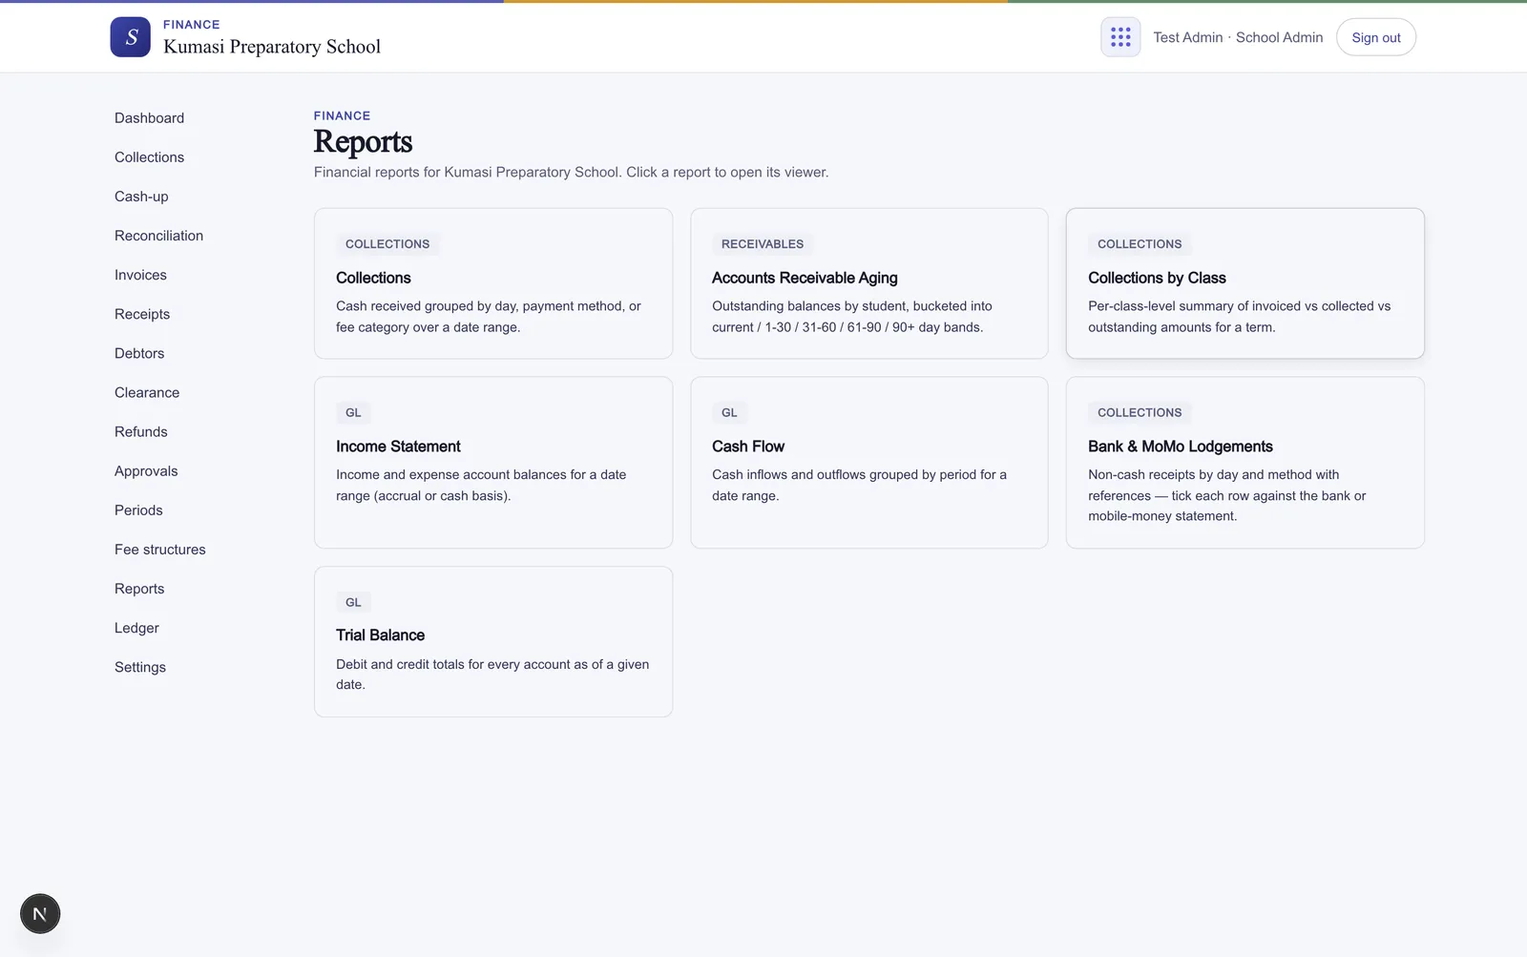
Task: Go to Dashboard in the sidebar
Action: point(149,118)
